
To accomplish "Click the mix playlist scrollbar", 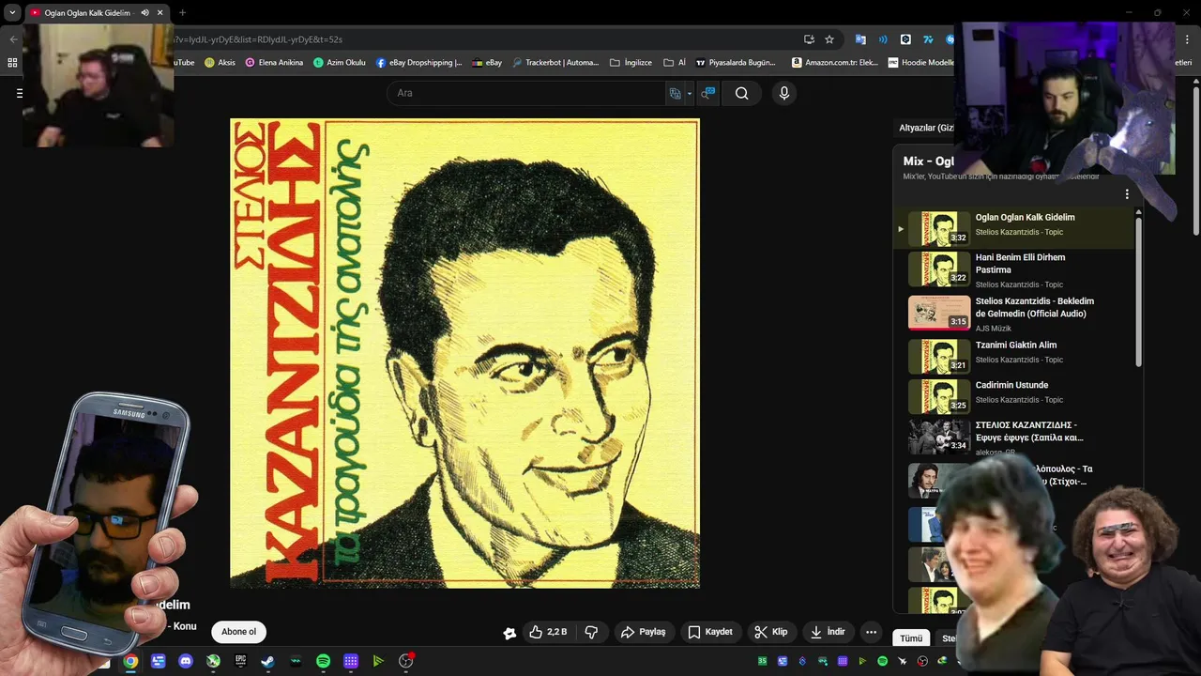I will [1139, 291].
